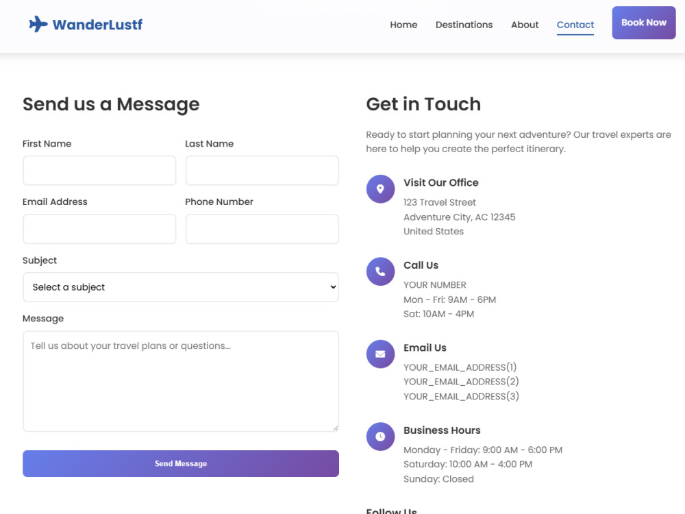
Task: Click 'YOUR_EMAIL_ADDRESS(2)' text
Action: tap(461, 382)
